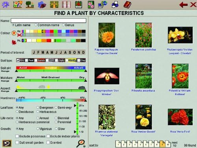Viewport: 197px width, 148px height.
Task: Pick the red swatch in leaf colour row
Action: click(49, 41)
